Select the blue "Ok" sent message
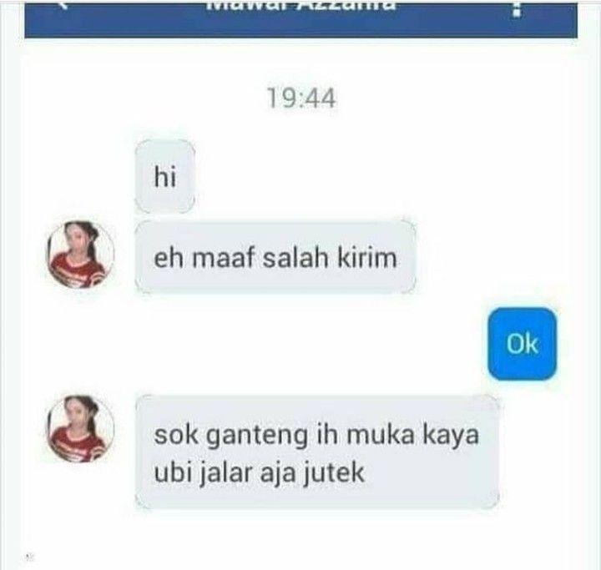Viewport: 601px width, 570px height. (x=522, y=344)
